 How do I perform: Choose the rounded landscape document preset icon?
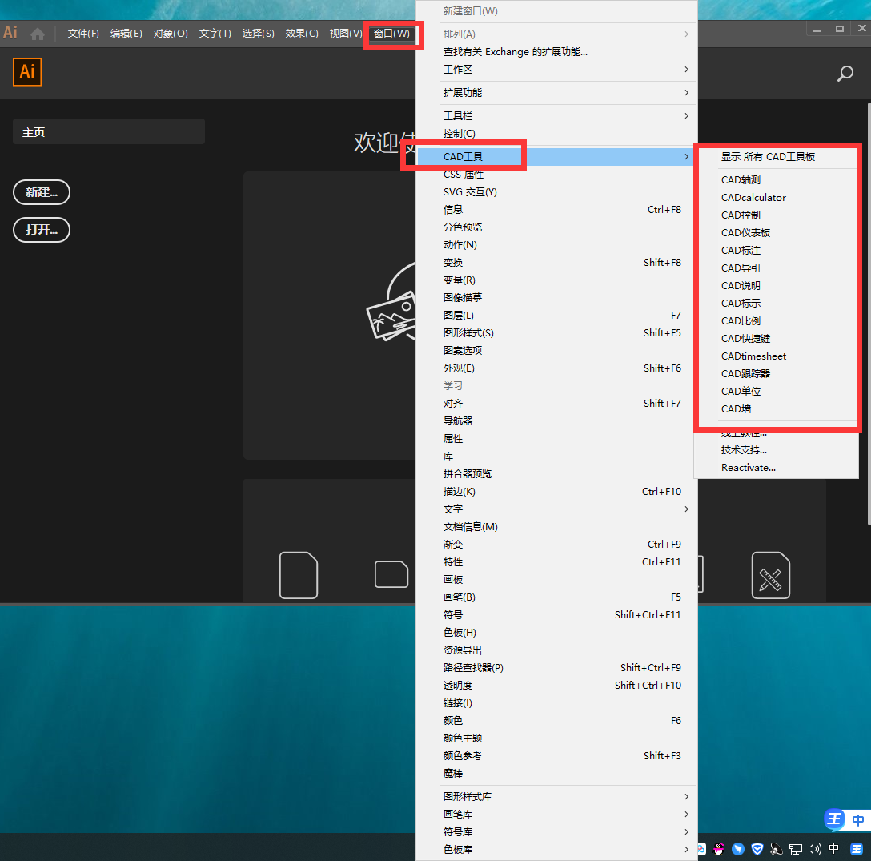[x=391, y=574]
